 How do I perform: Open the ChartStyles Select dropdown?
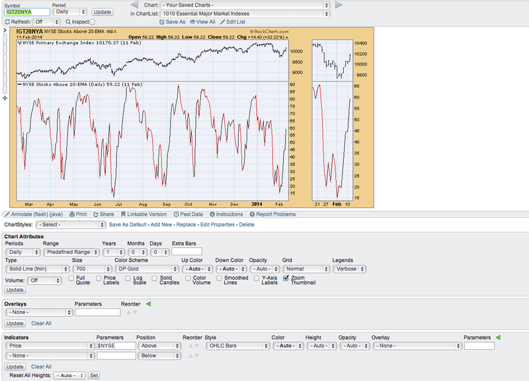click(71, 225)
